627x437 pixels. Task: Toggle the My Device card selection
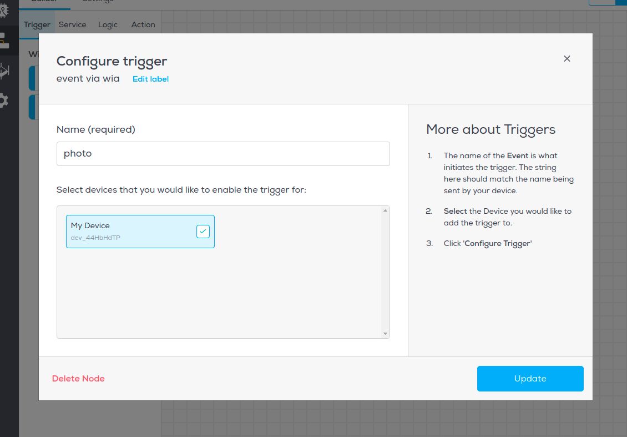(140, 232)
